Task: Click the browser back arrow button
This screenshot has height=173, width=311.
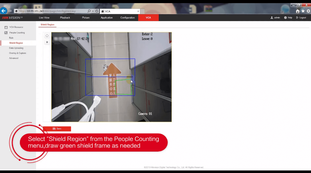Action: pyautogui.click(x=3, y=11)
